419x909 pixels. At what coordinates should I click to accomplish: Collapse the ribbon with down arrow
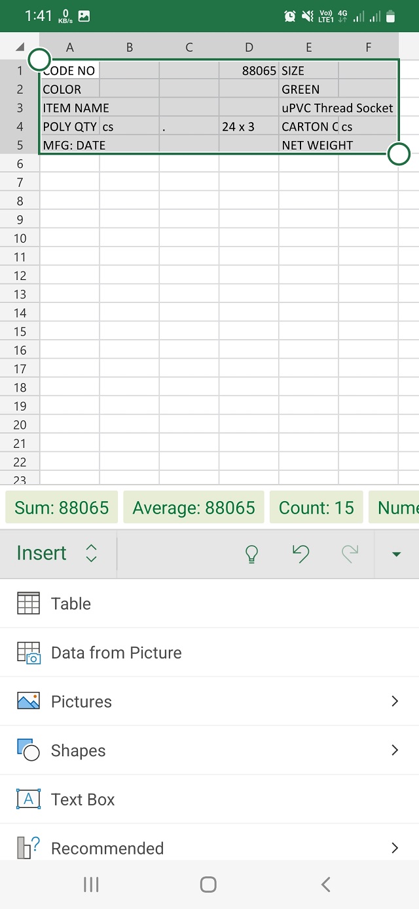point(396,554)
